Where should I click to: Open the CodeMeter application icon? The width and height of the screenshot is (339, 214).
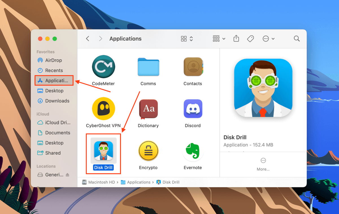point(103,67)
